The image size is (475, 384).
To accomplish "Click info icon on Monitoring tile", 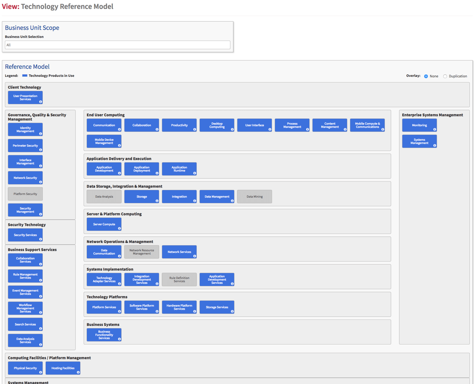I will click(434, 129).
